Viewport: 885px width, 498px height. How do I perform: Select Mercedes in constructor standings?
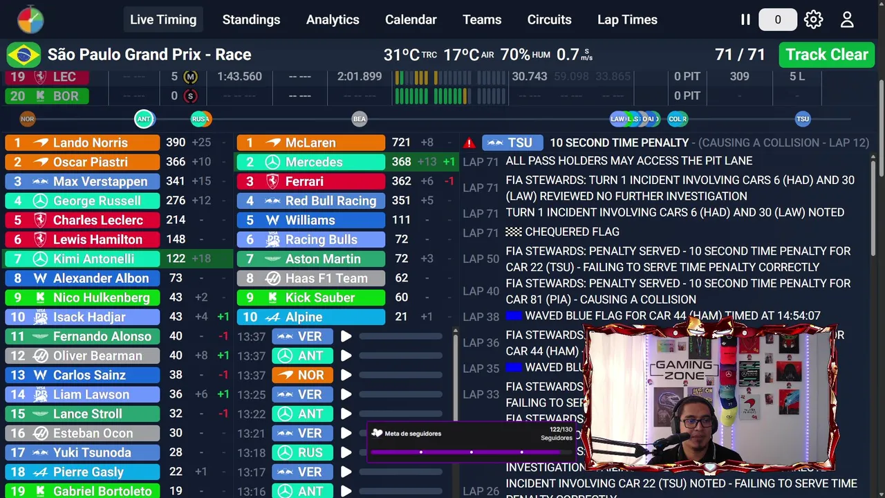click(x=311, y=162)
